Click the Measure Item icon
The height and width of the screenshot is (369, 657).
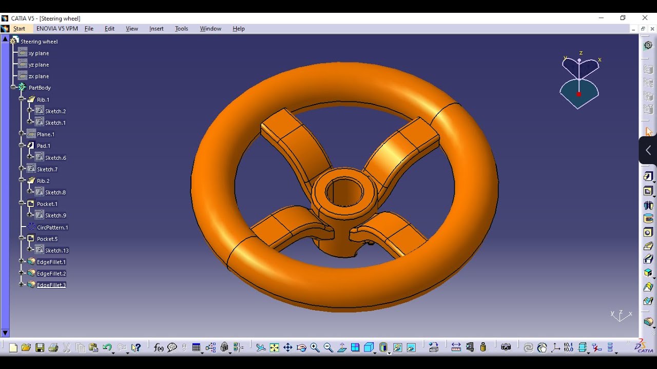pos(470,348)
